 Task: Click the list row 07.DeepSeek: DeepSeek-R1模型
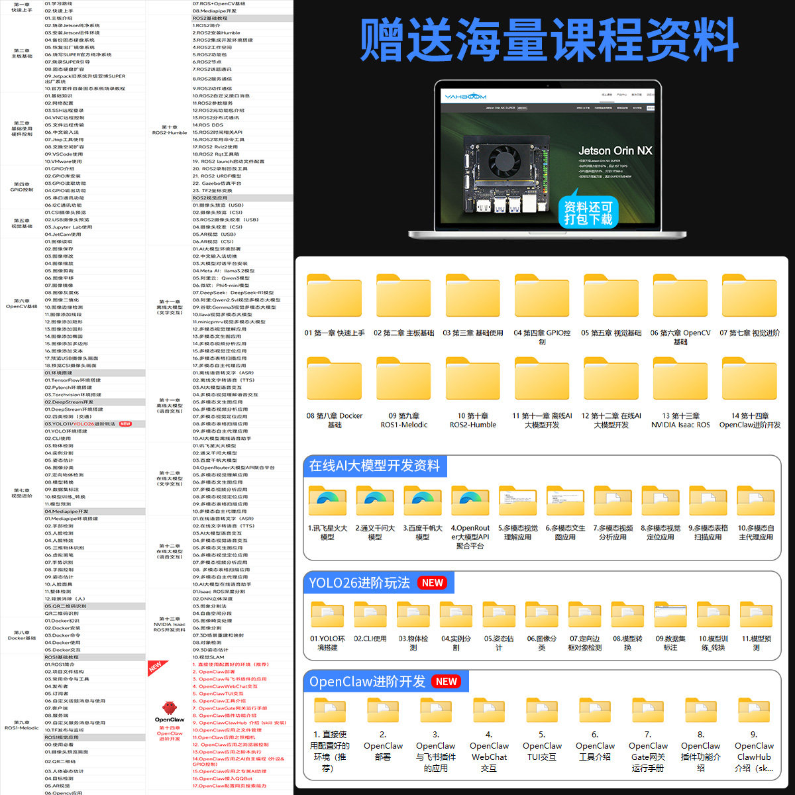click(233, 293)
